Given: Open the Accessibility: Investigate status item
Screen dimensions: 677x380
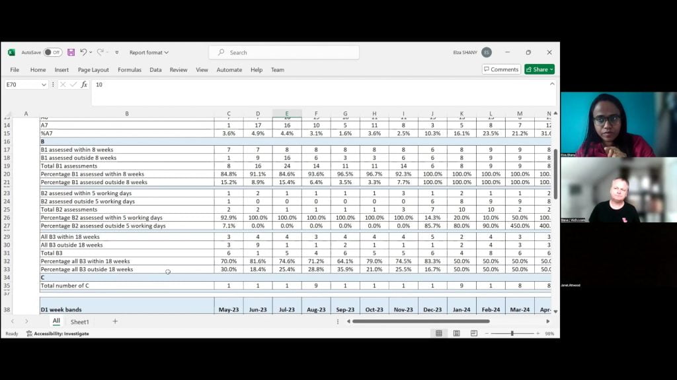Looking at the screenshot, I should [58, 334].
